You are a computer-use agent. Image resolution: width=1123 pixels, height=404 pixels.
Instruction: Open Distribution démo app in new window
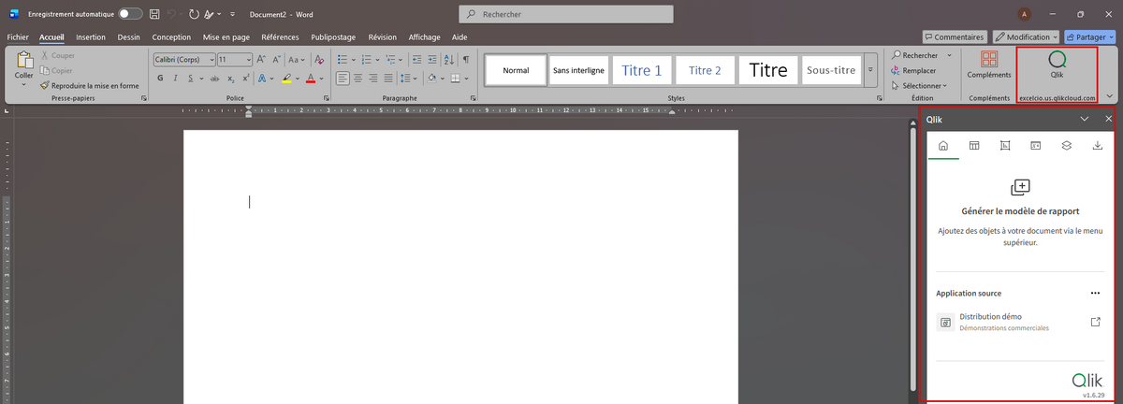point(1096,322)
